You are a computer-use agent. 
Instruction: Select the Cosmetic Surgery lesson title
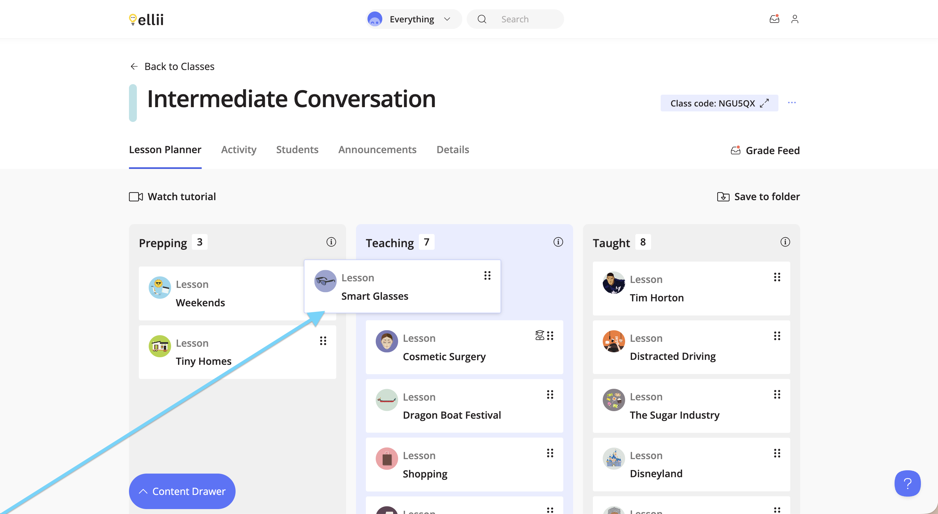click(444, 357)
